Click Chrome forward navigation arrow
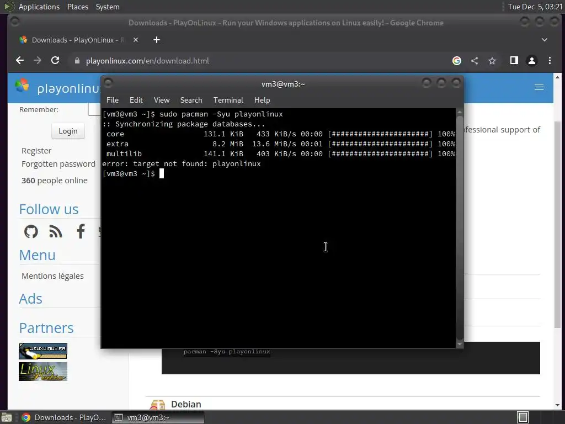Viewport: 565px width, 424px height. click(x=38, y=61)
